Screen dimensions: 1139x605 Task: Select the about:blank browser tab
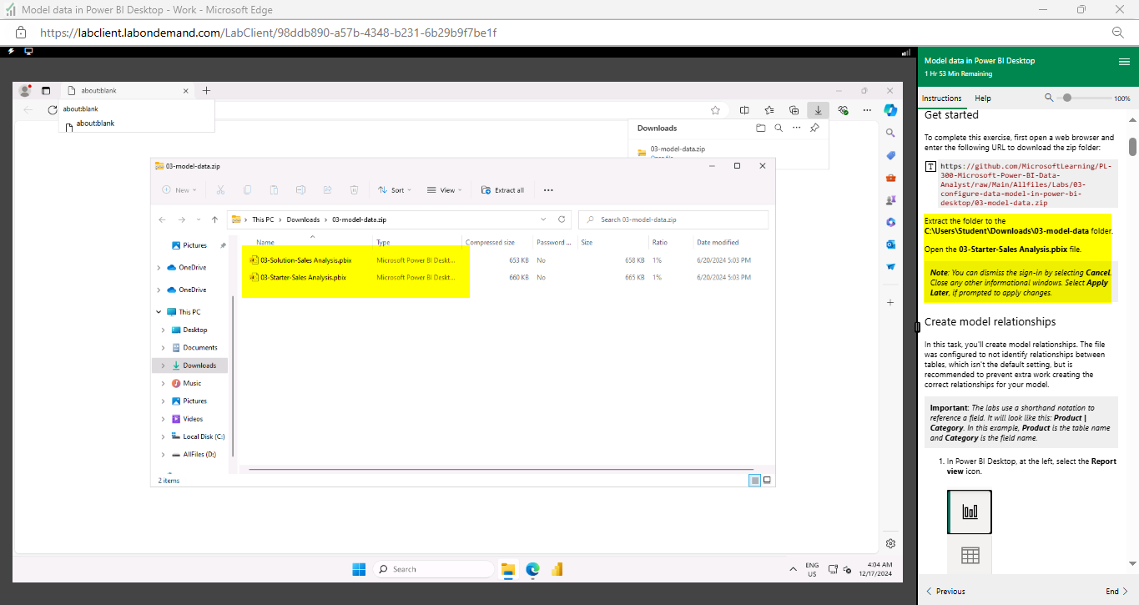[x=127, y=90]
